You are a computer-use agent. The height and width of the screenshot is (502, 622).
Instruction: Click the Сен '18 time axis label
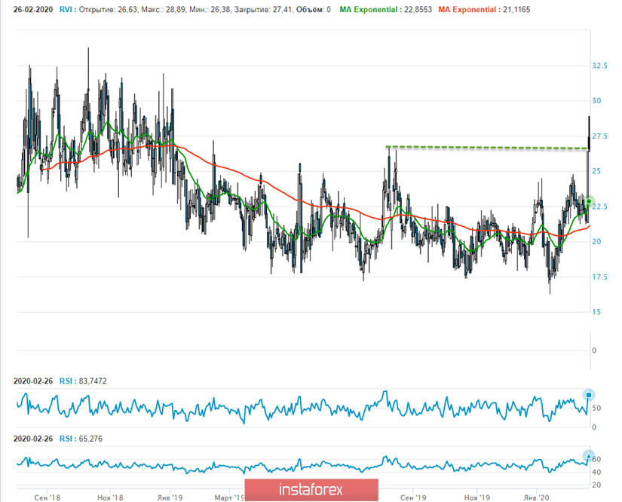point(47,497)
